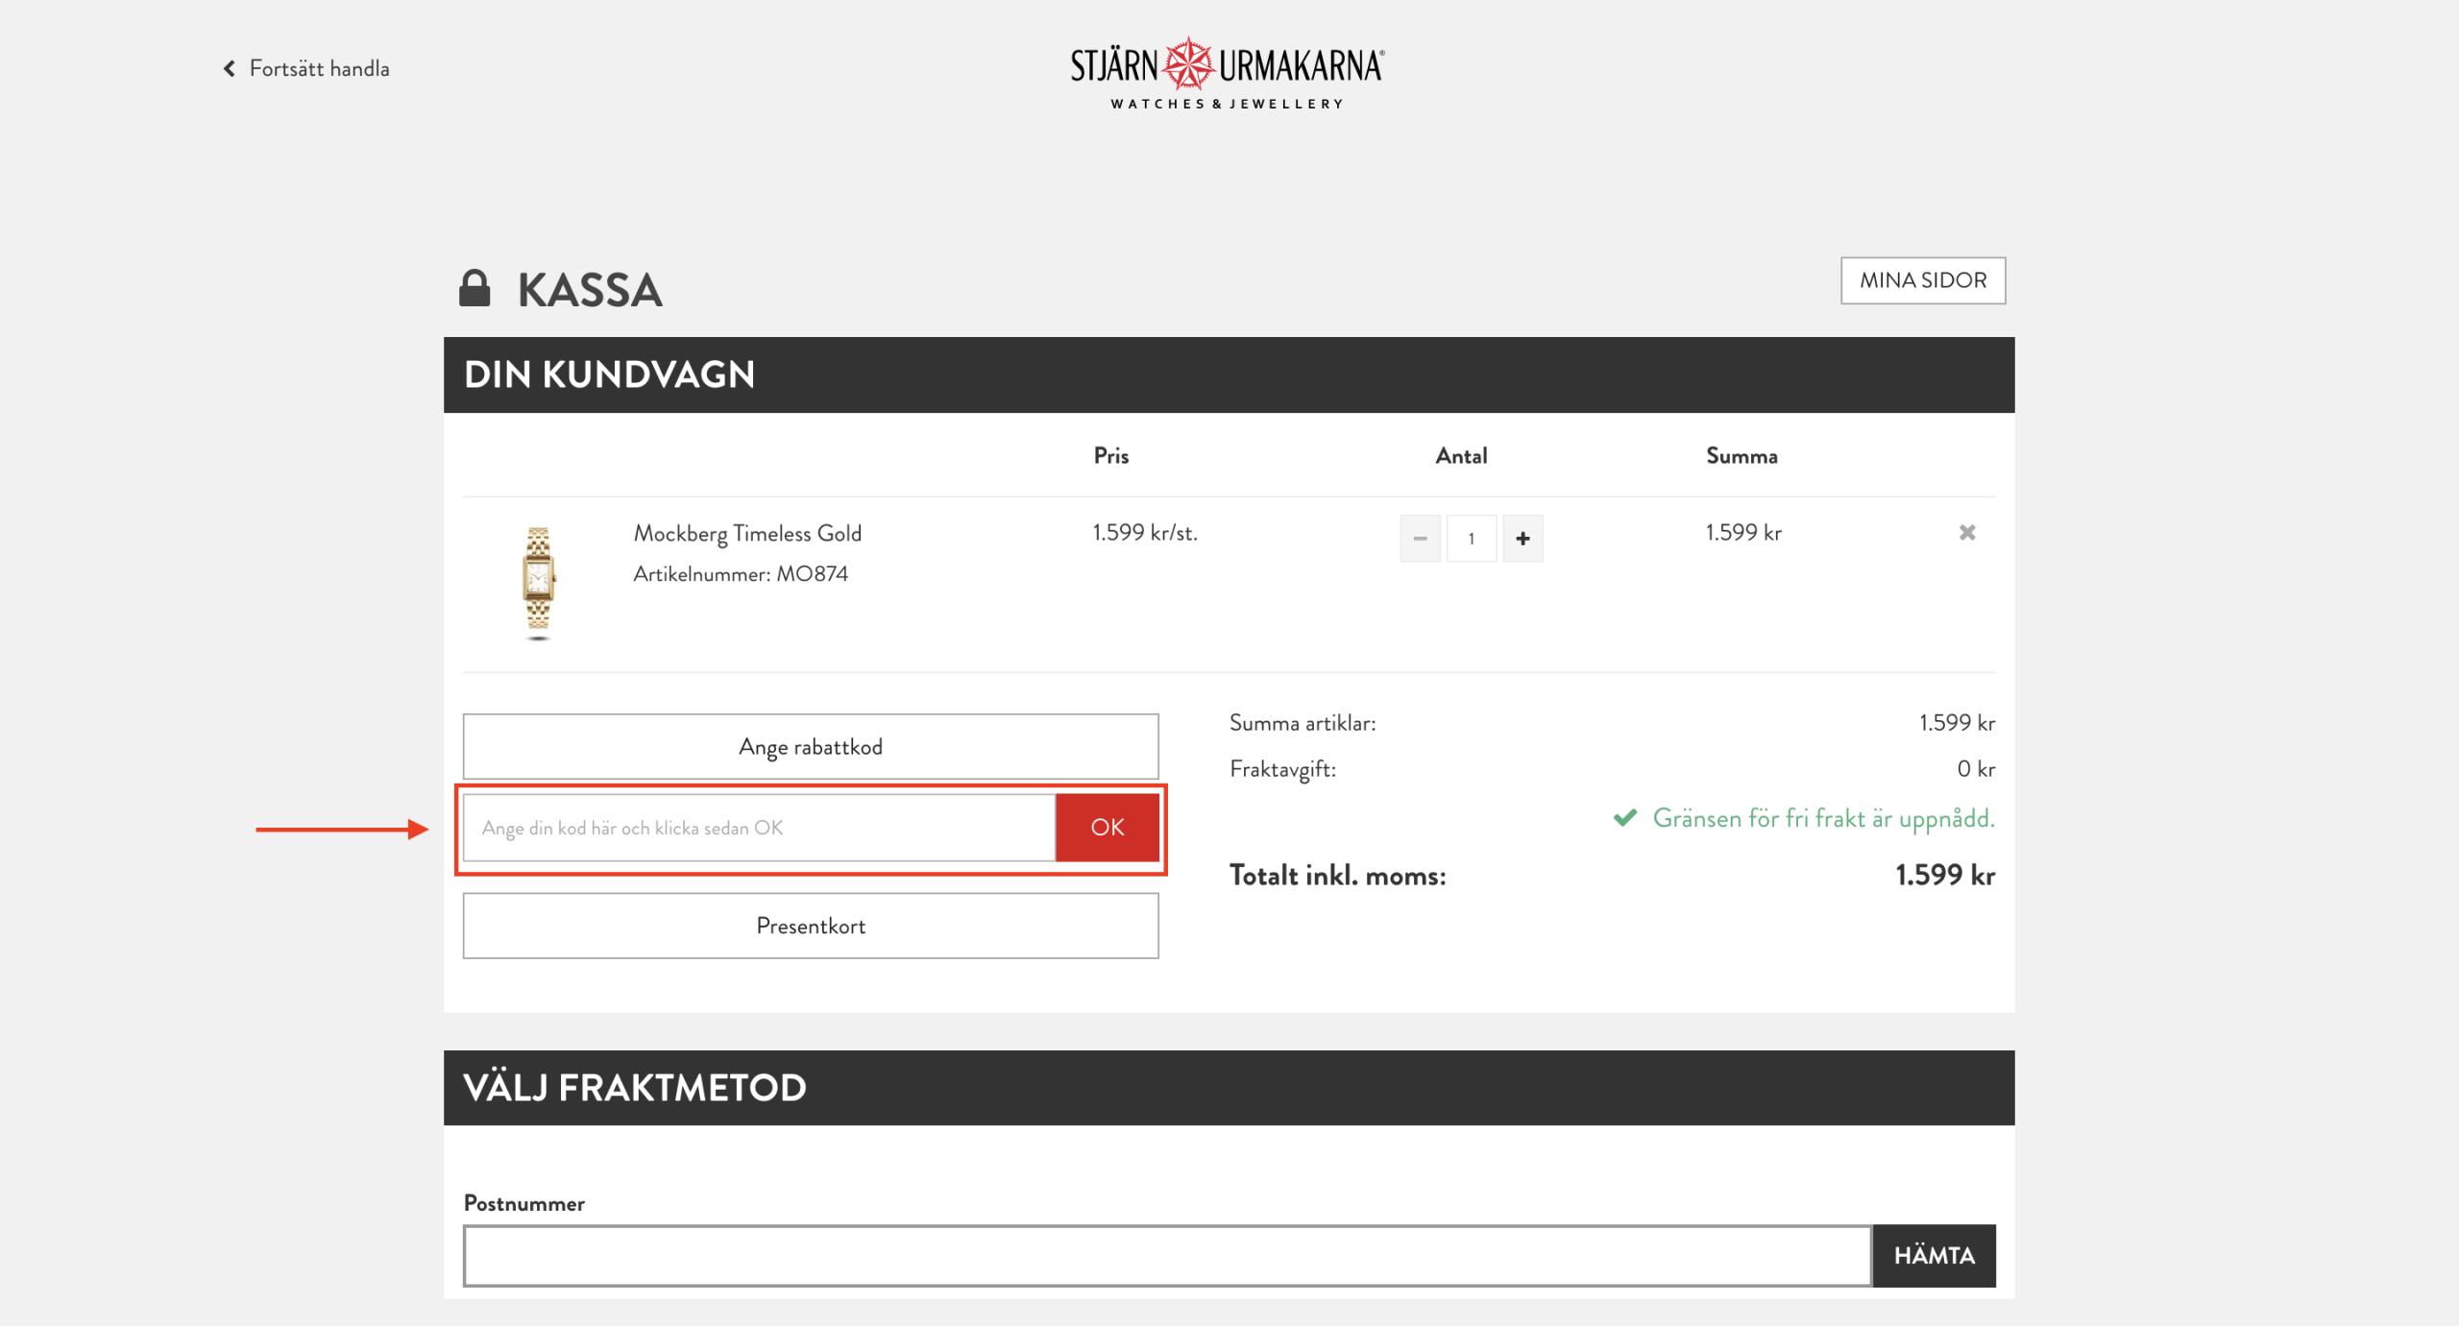2459x1326 pixels.
Task: Click the 0 kr shipping fee value
Action: point(1976,769)
